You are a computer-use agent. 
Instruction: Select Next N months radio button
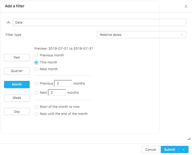(x=36, y=93)
